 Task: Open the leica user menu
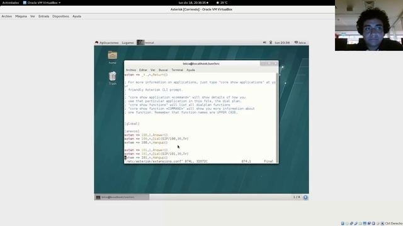pos(300,43)
